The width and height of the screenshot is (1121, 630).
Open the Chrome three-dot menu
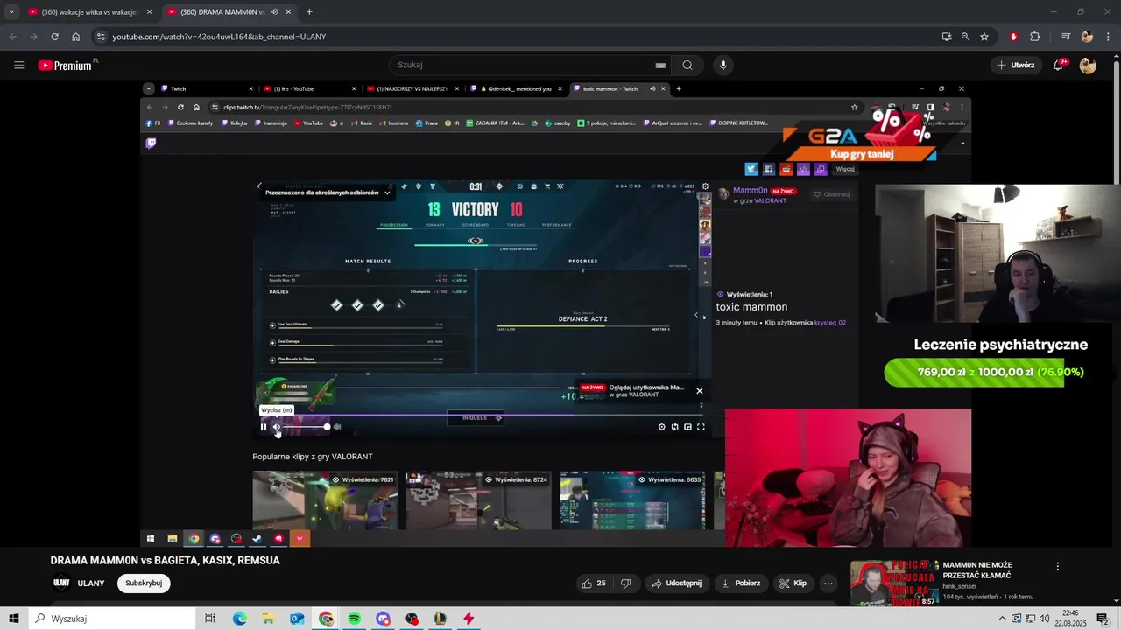pyautogui.click(x=1109, y=37)
